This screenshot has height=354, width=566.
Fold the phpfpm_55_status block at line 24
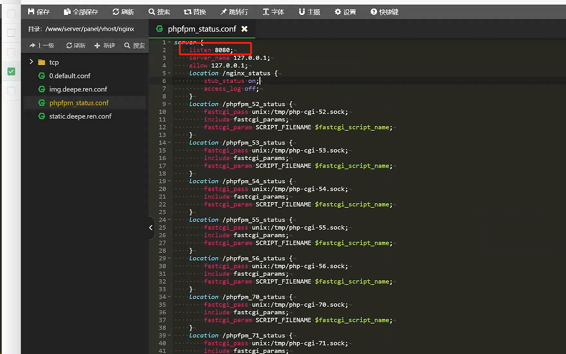pos(169,220)
